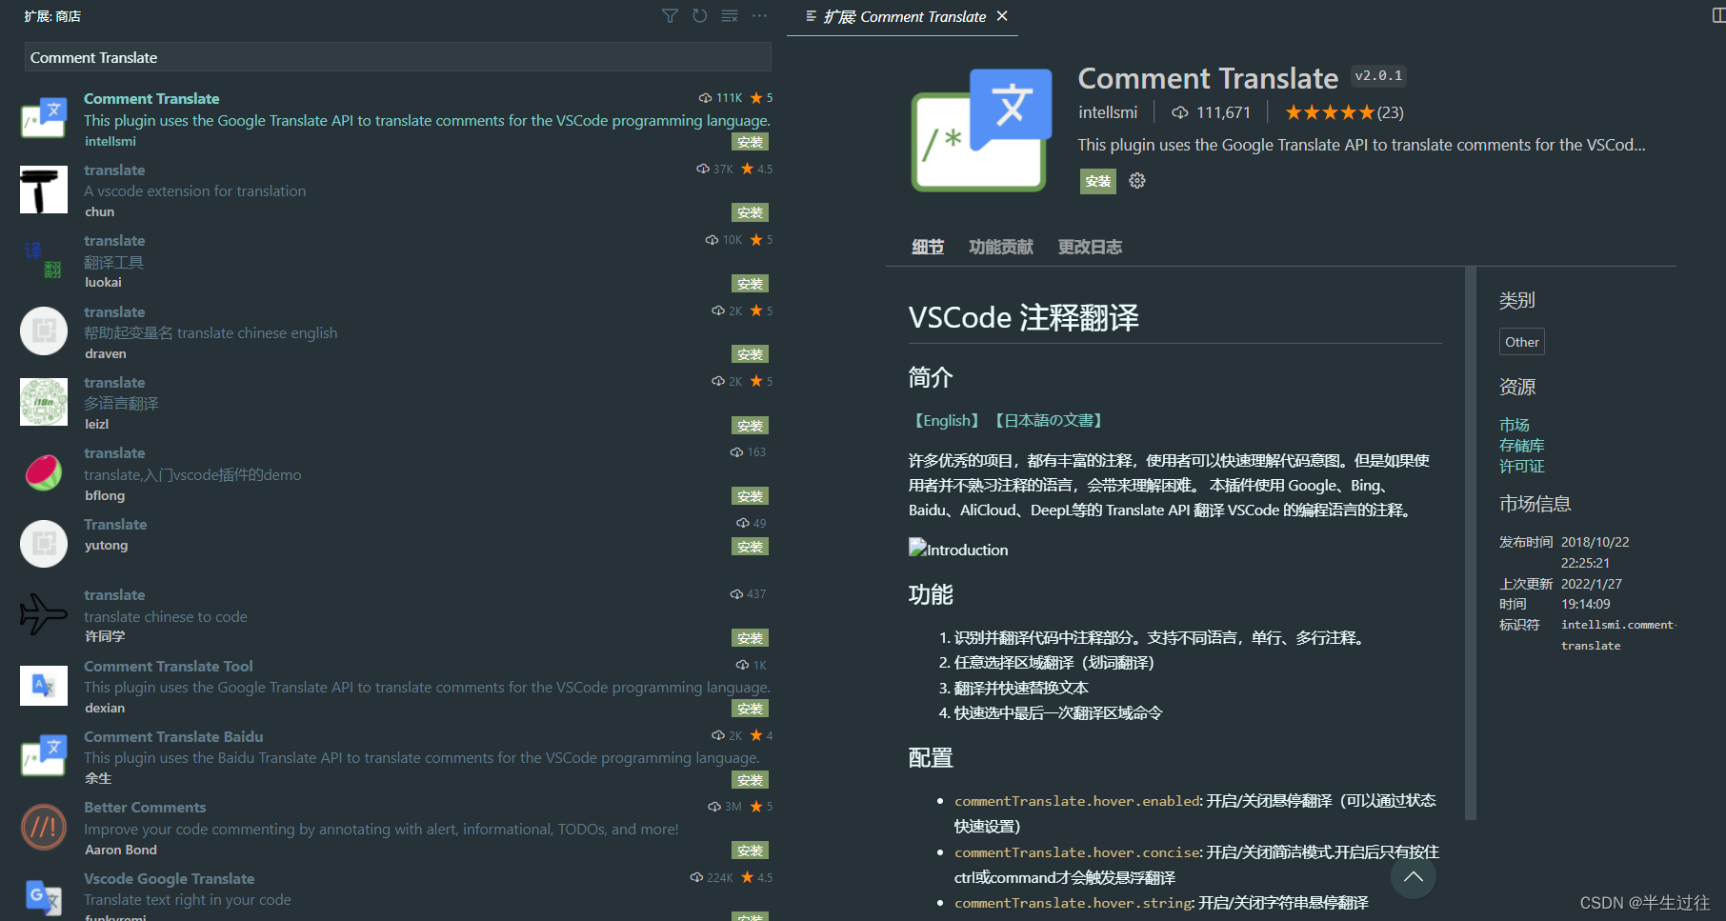Select bflong's watermelon extension icon
1726x921 pixels.
coord(44,472)
